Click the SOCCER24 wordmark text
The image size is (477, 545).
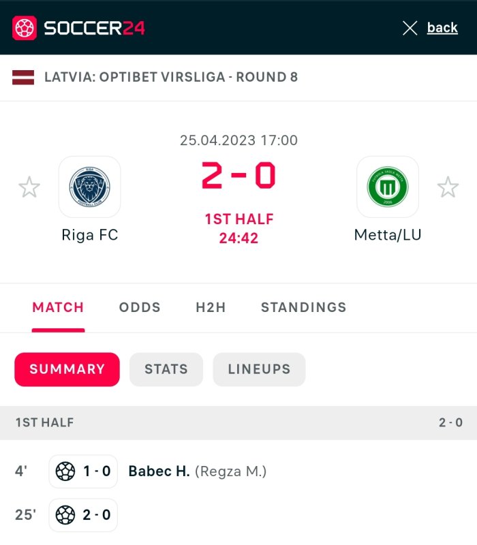click(94, 28)
